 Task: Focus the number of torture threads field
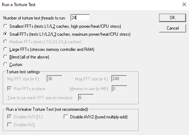point(80,18)
